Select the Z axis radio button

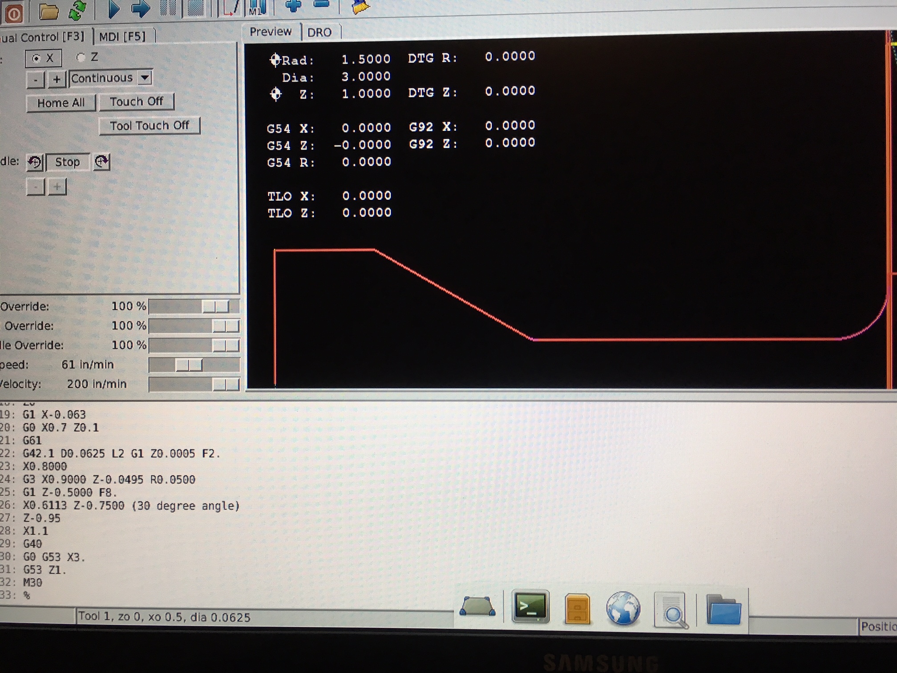[x=87, y=57]
